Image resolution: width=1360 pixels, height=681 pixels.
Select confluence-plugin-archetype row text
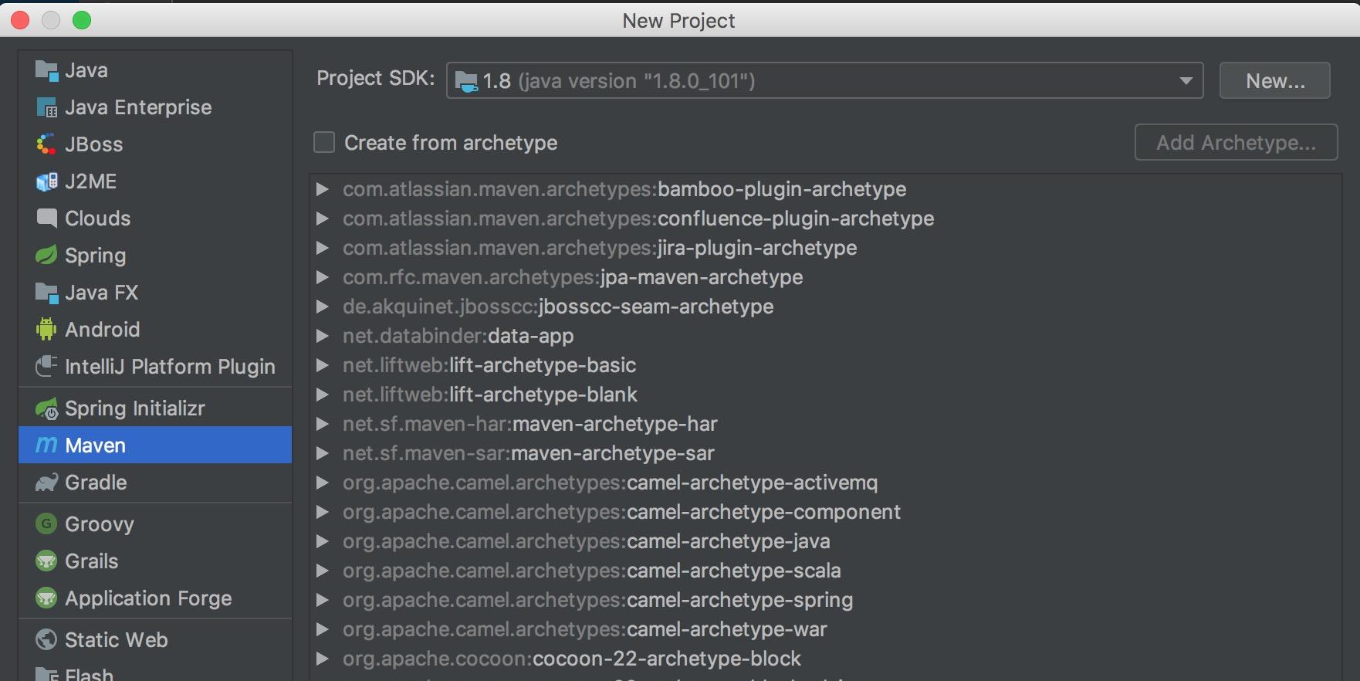point(638,219)
